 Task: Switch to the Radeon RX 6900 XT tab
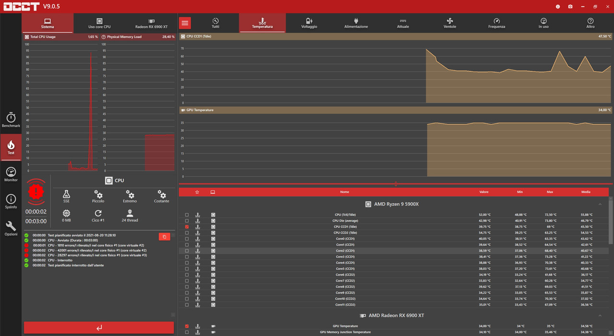coord(151,23)
